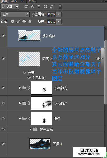Click lock image pixels brush icon
This screenshot has width=107, height=158.
click(18, 22)
